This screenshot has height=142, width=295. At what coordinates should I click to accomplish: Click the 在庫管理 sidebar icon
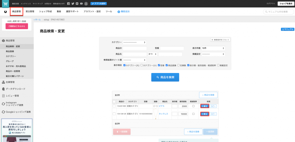point(3,82)
